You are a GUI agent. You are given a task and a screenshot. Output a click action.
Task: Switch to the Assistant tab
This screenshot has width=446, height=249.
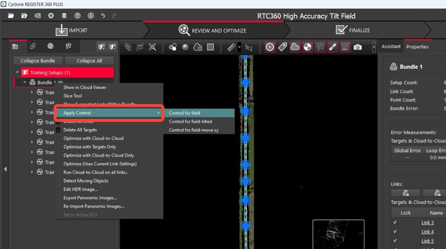pyautogui.click(x=390, y=47)
